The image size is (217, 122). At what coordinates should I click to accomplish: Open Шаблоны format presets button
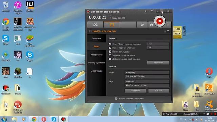tap(159, 91)
